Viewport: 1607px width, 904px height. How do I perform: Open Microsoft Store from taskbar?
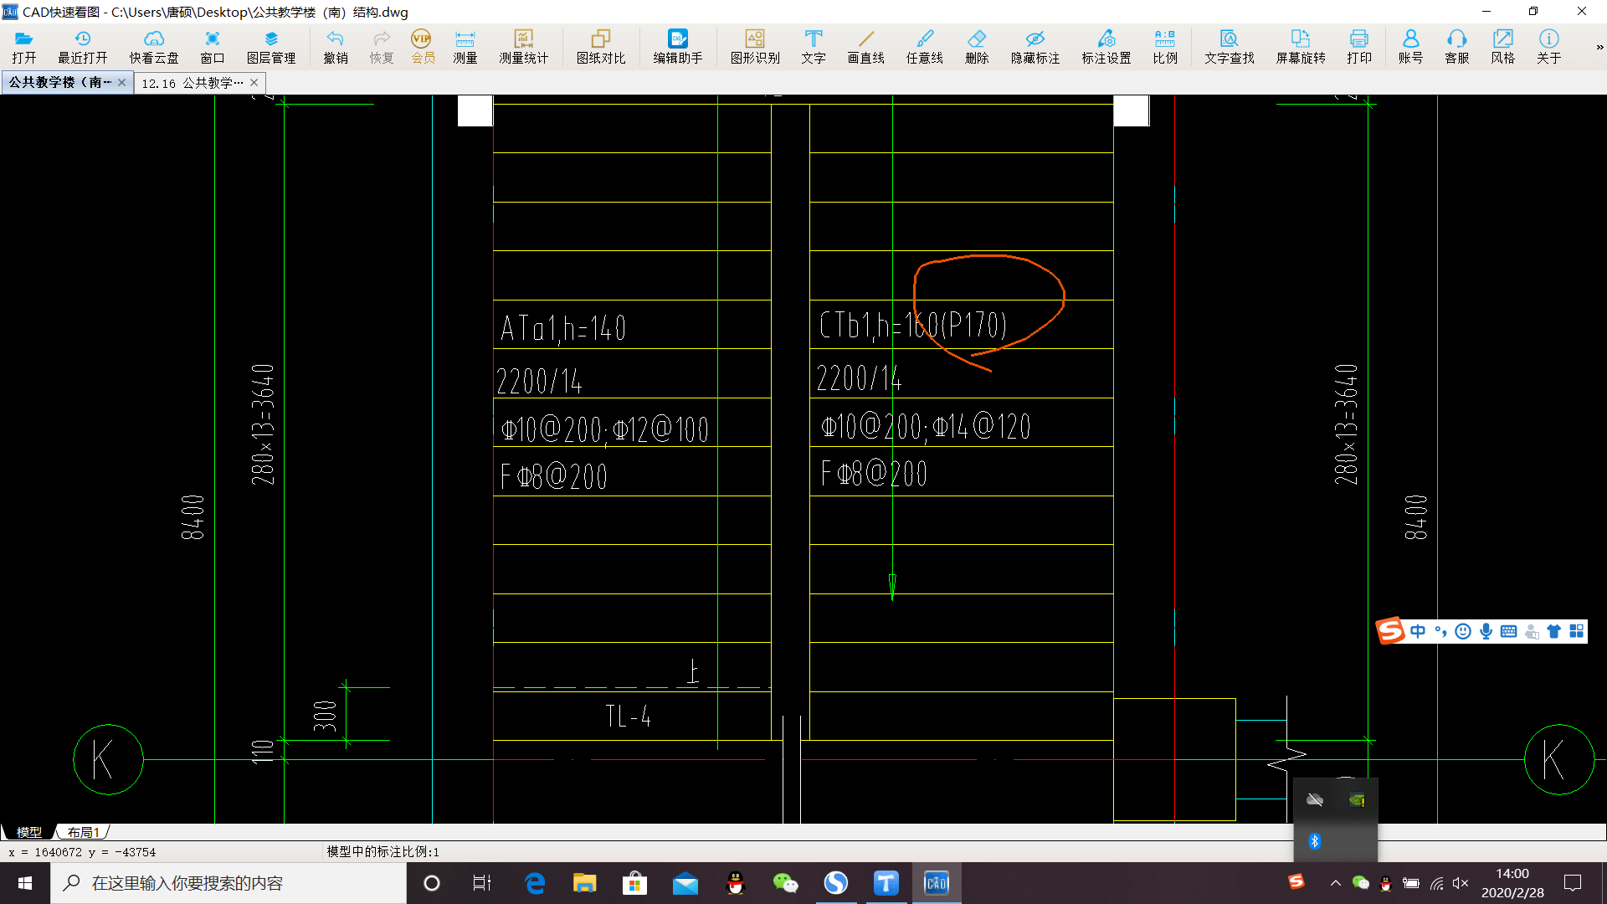[634, 883]
